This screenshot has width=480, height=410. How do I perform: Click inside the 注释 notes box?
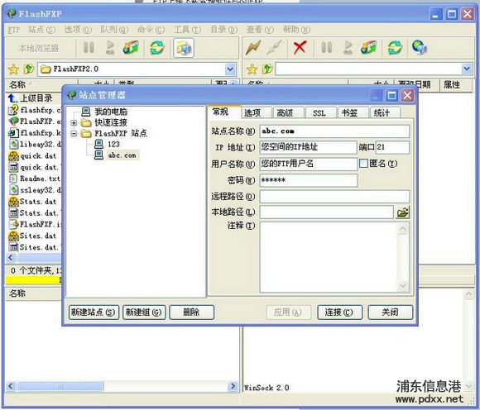coord(329,257)
